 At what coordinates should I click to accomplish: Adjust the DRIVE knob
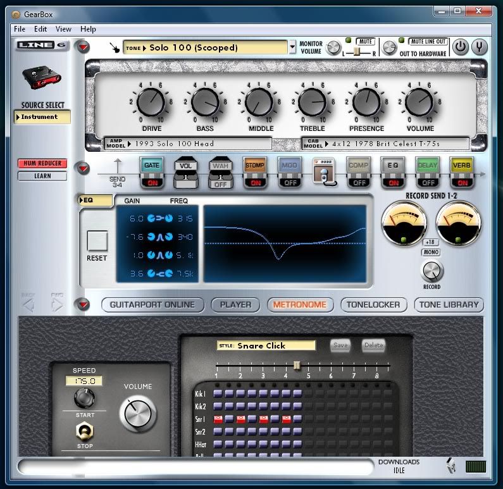point(151,102)
